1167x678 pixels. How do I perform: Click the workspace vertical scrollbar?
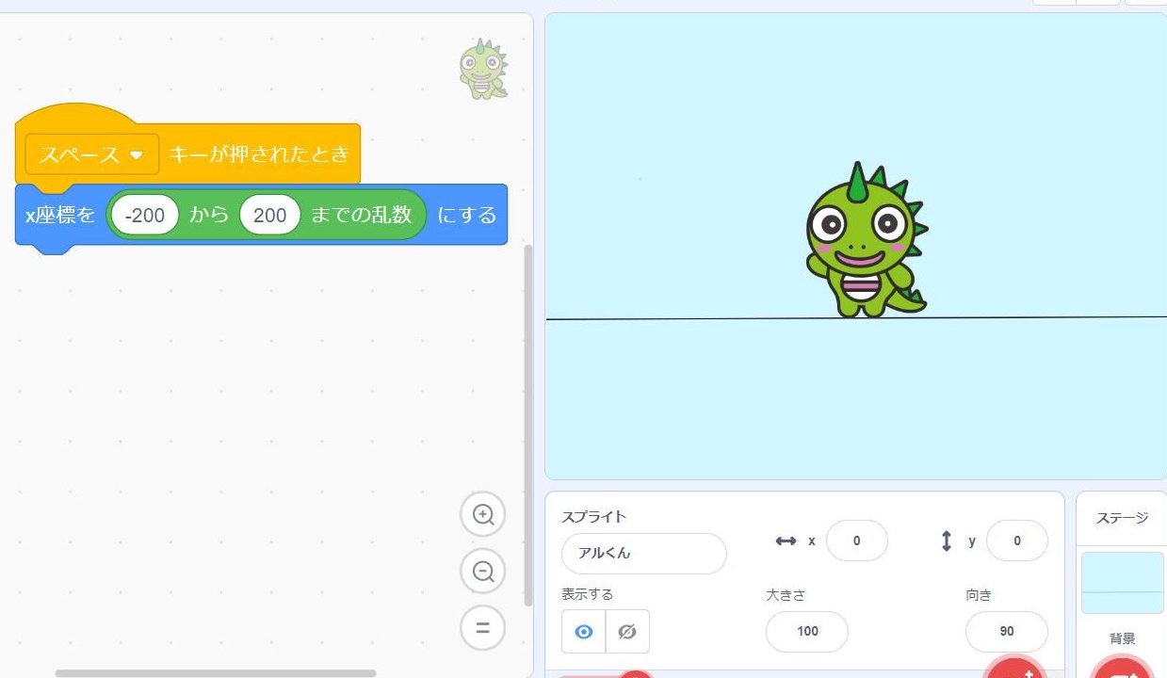click(528, 425)
